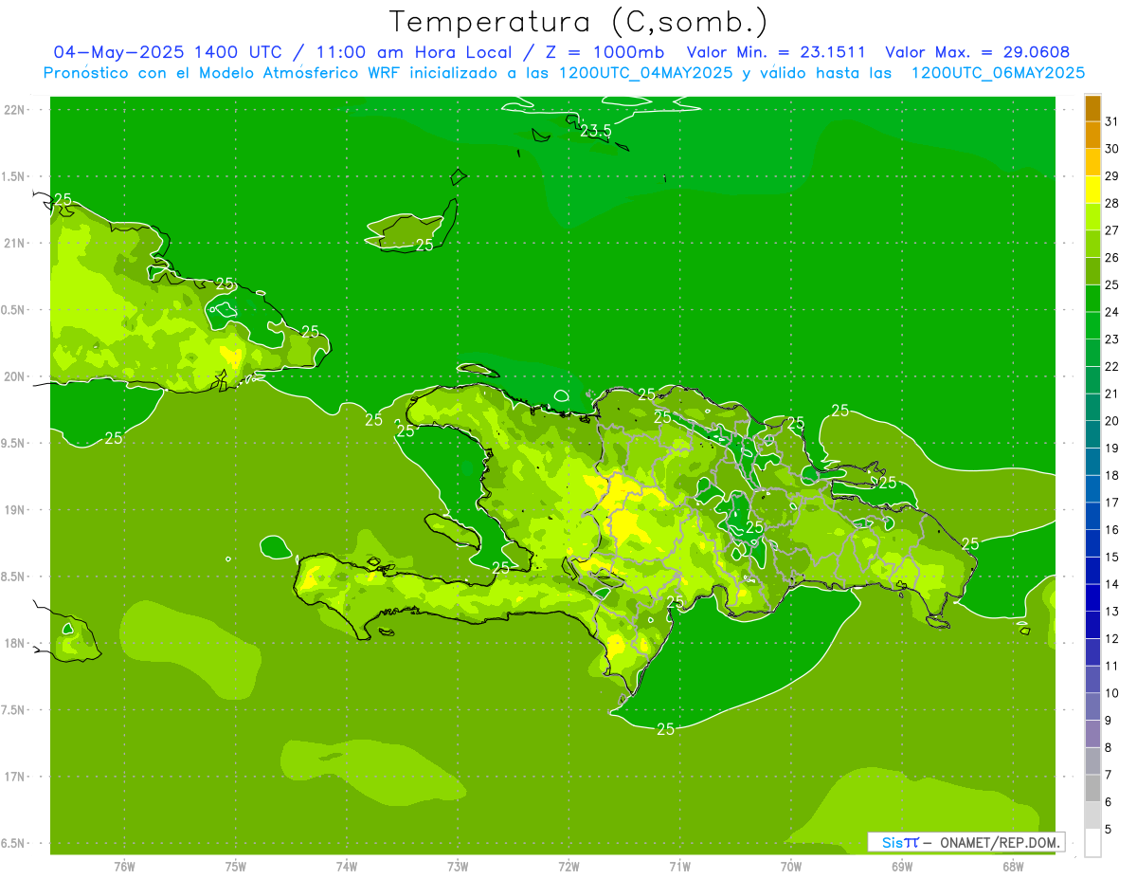
Task: Click legend value 13
Action: [1112, 612]
